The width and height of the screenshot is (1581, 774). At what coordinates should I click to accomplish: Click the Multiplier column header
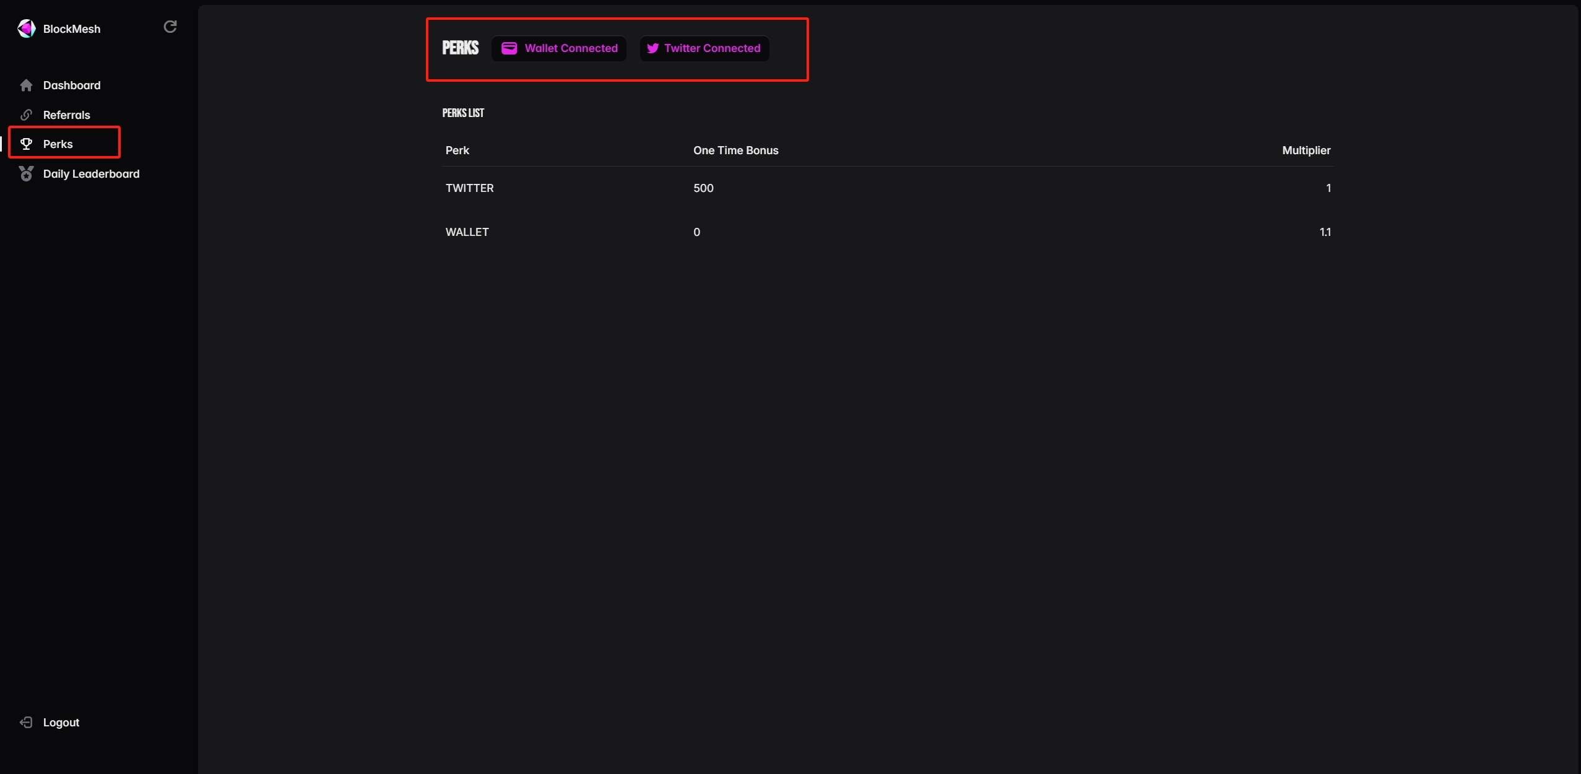[x=1306, y=150]
